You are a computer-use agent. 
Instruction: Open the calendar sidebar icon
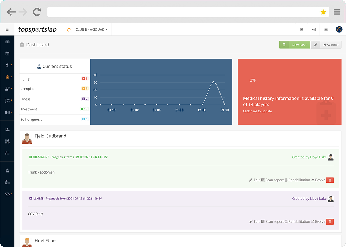tap(7, 53)
